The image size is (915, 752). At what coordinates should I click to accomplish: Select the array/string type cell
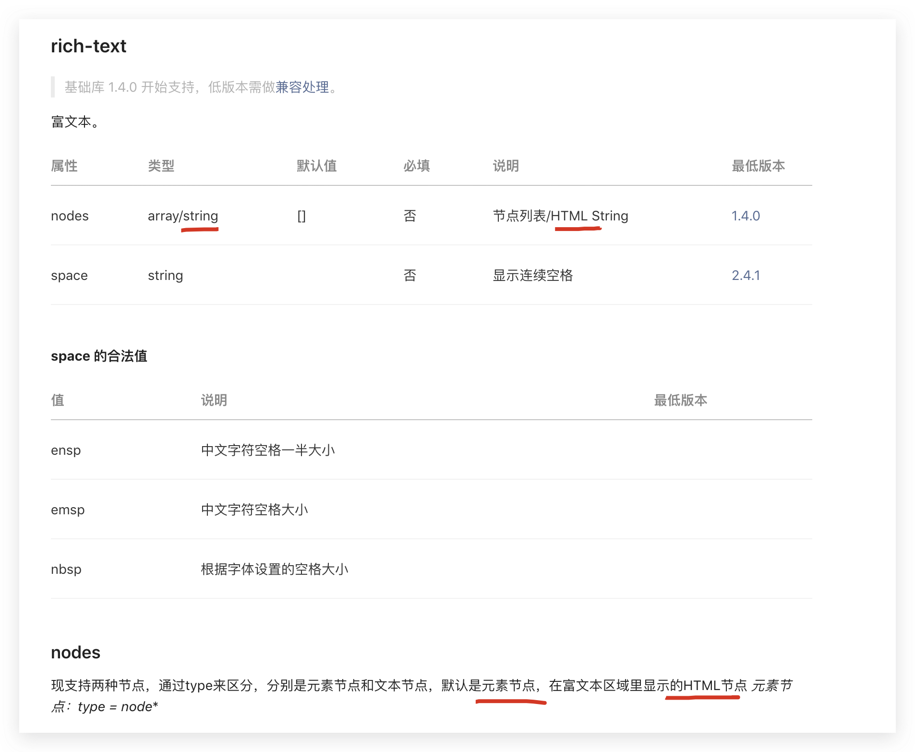pos(183,216)
